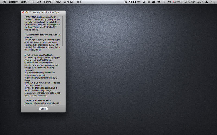Open Spotlight search magnifier
This screenshot has width=217, height=135.
click(x=212, y=2)
